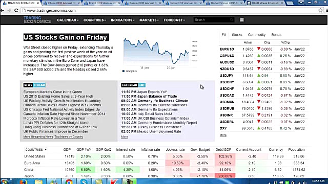Open Skype from the taskbar

[x=84, y=181]
